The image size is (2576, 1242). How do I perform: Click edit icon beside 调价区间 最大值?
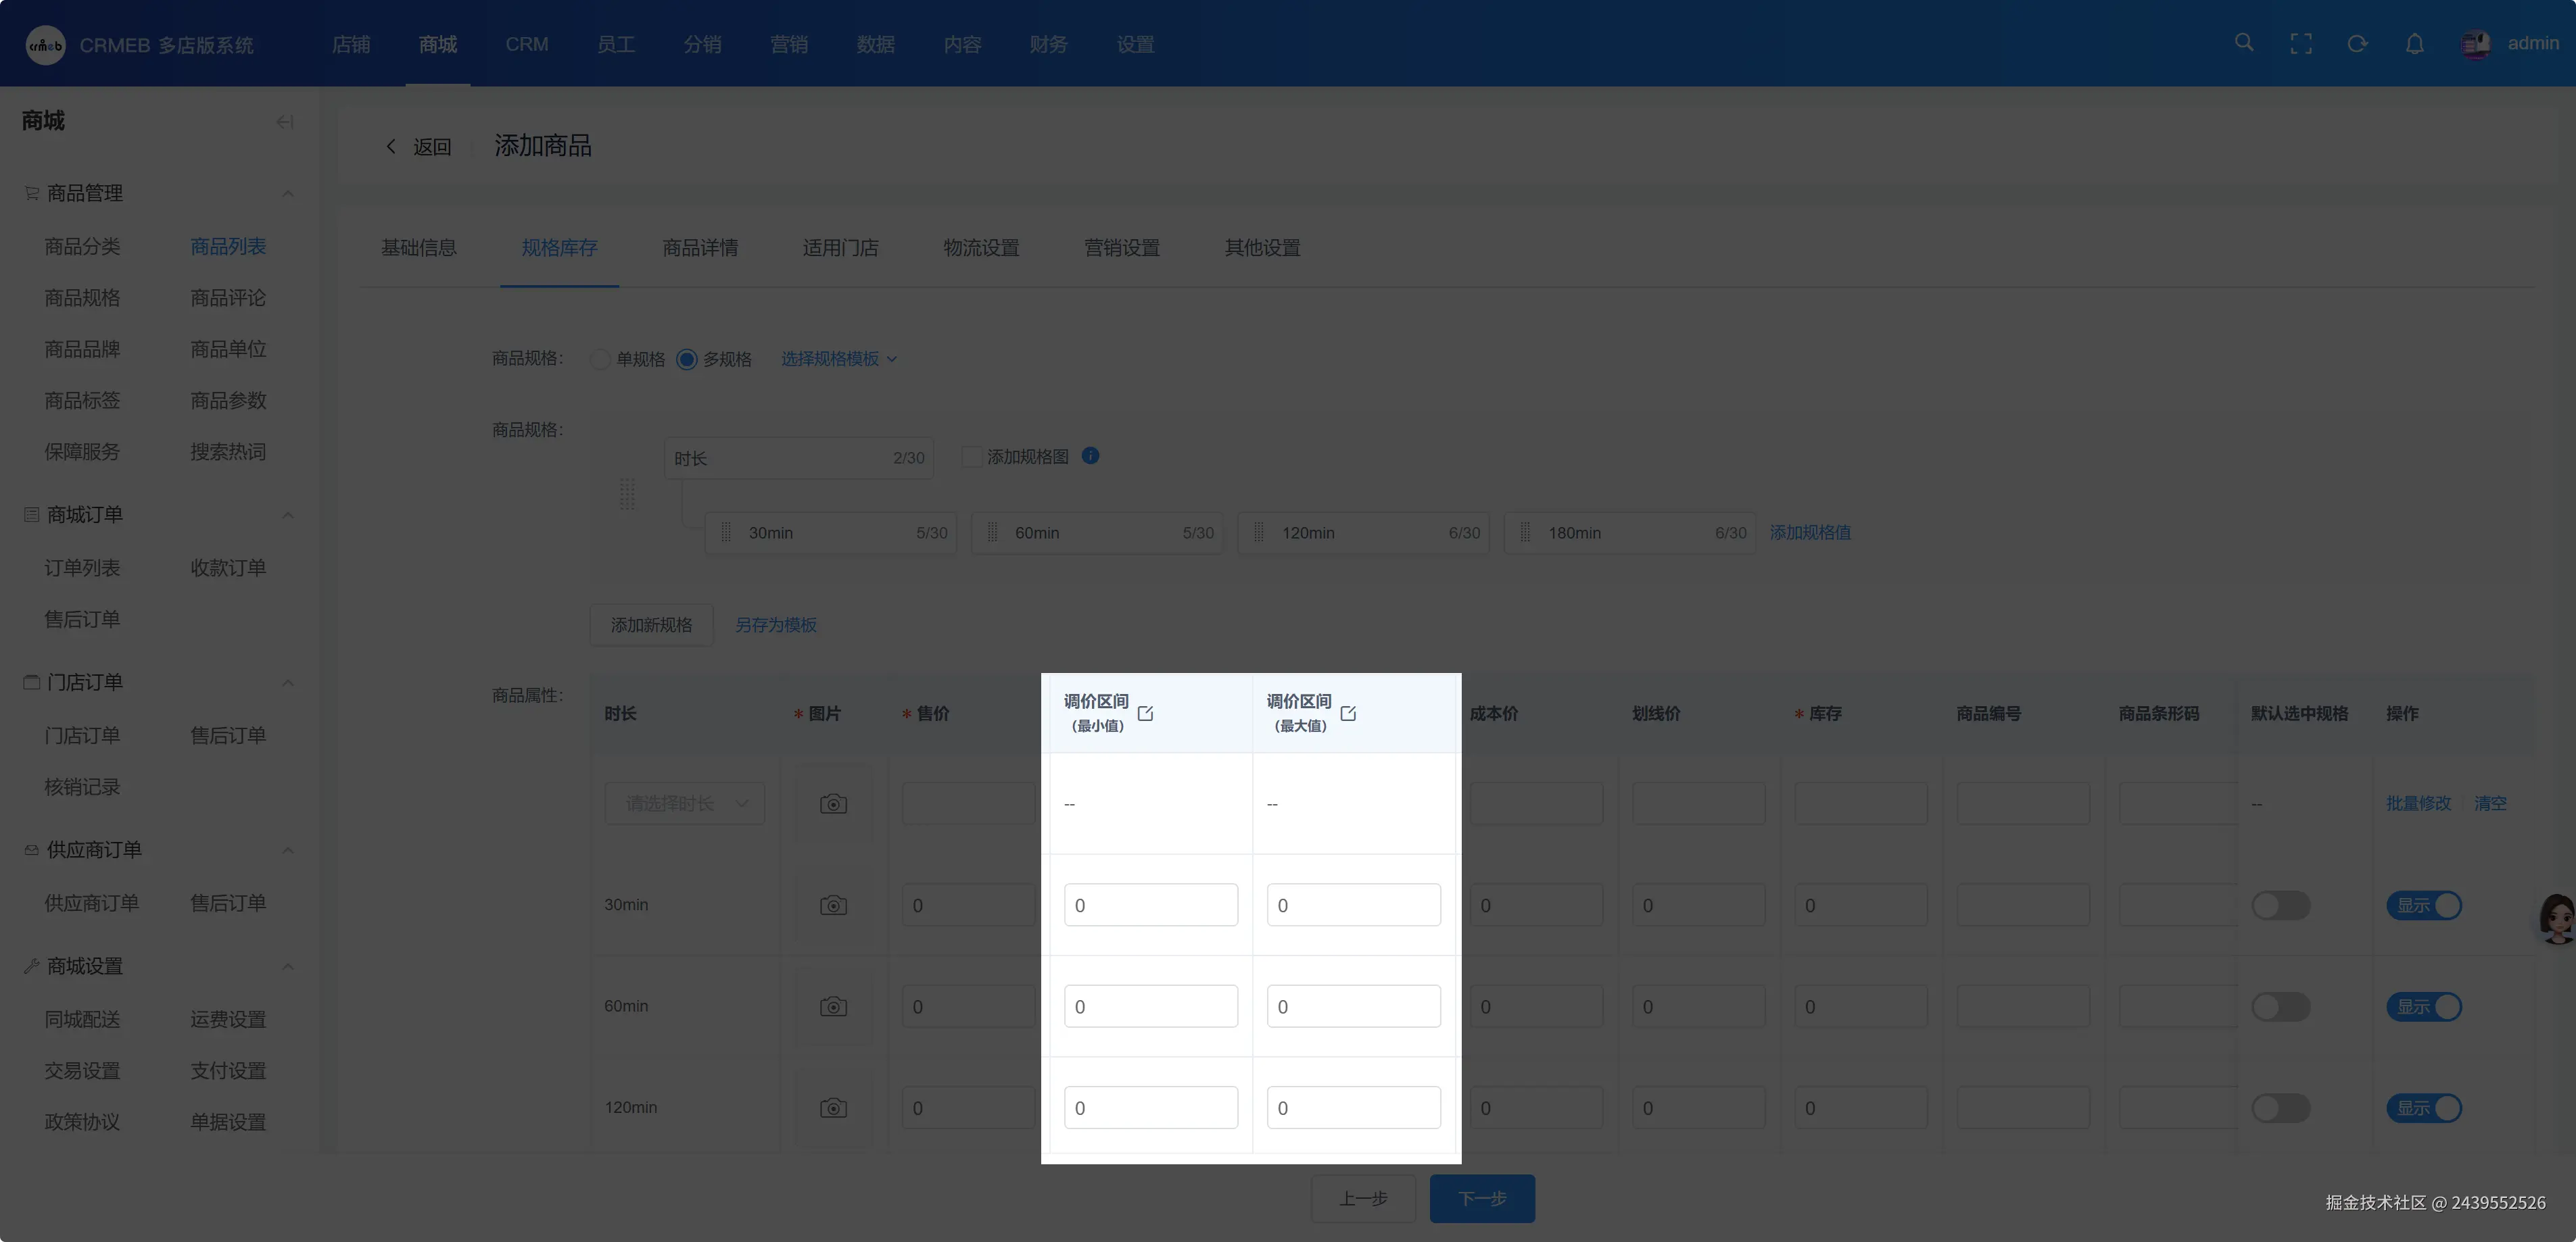tap(1348, 714)
